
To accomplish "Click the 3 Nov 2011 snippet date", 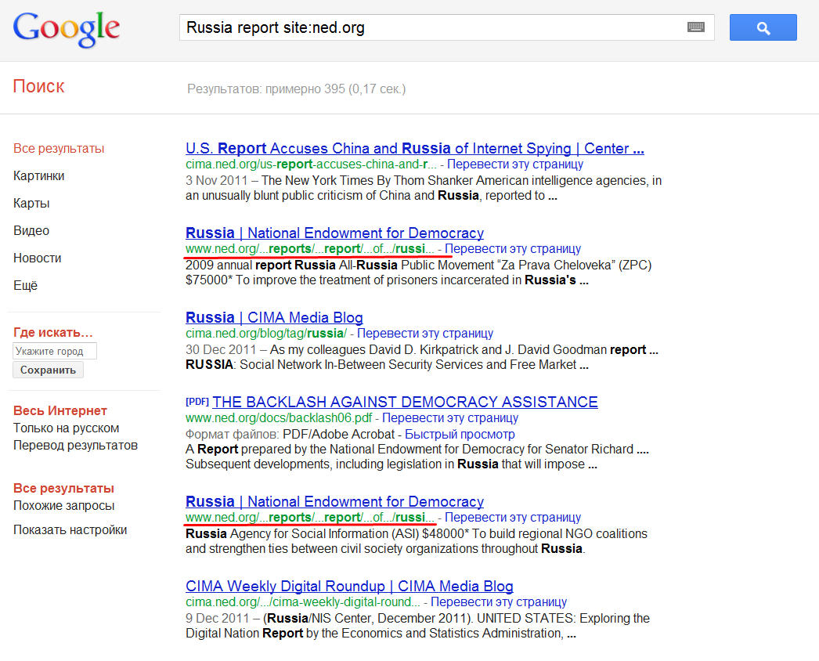I will [216, 180].
